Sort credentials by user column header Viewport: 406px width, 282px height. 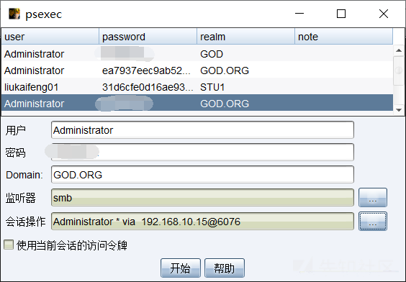(x=50, y=37)
